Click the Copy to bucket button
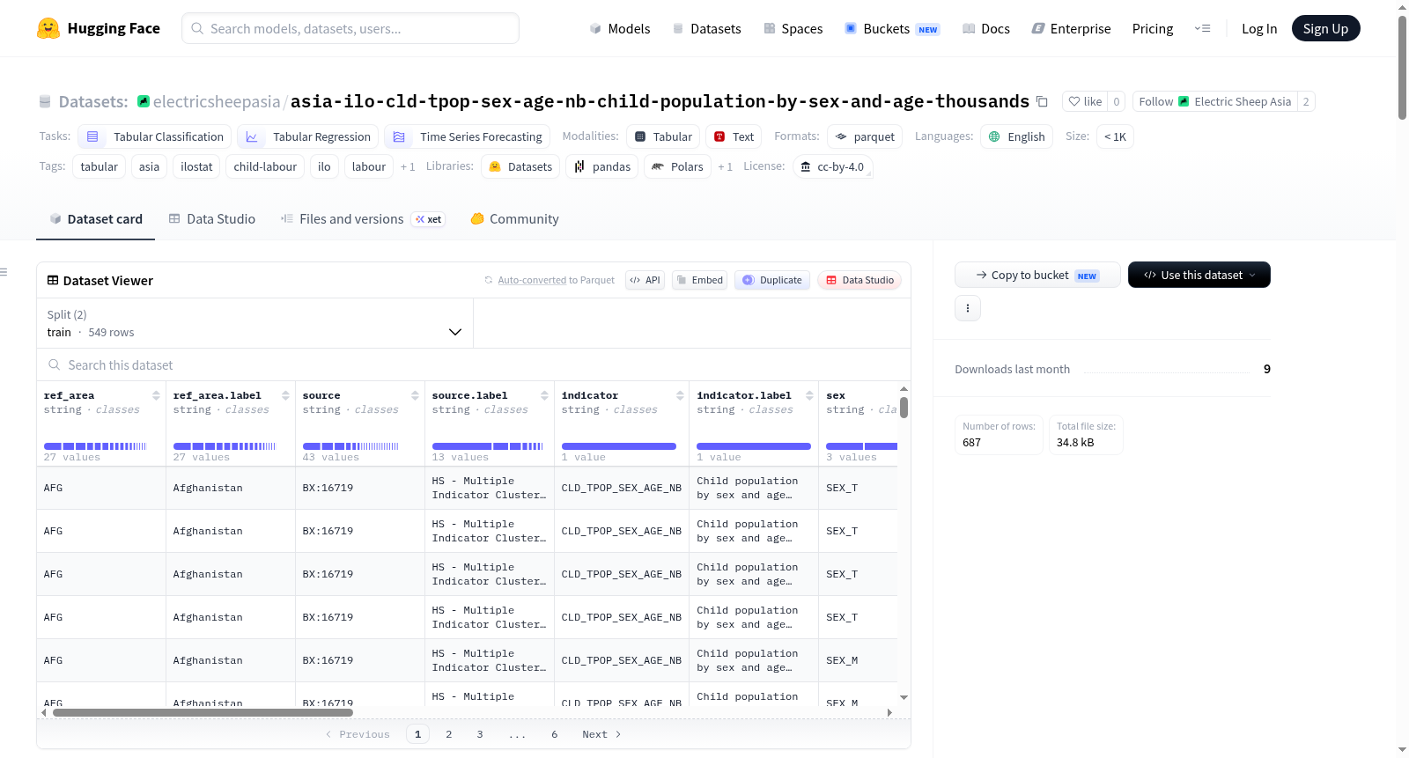The height and width of the screenshot is (758, 1409). click(x=1037, y=275)
